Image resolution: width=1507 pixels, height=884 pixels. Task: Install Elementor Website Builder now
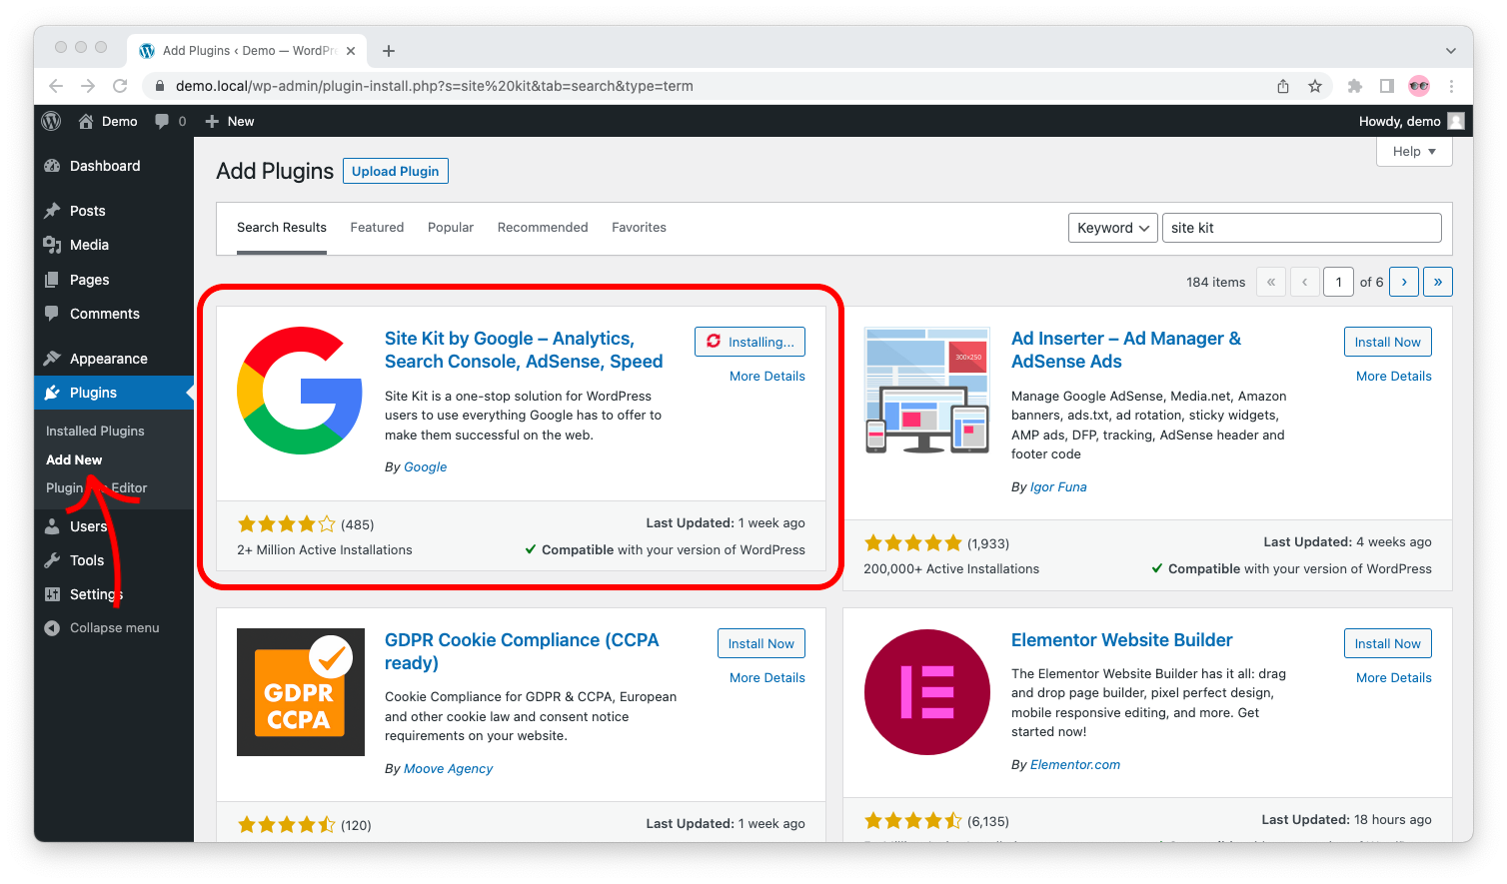(1387, 643)
